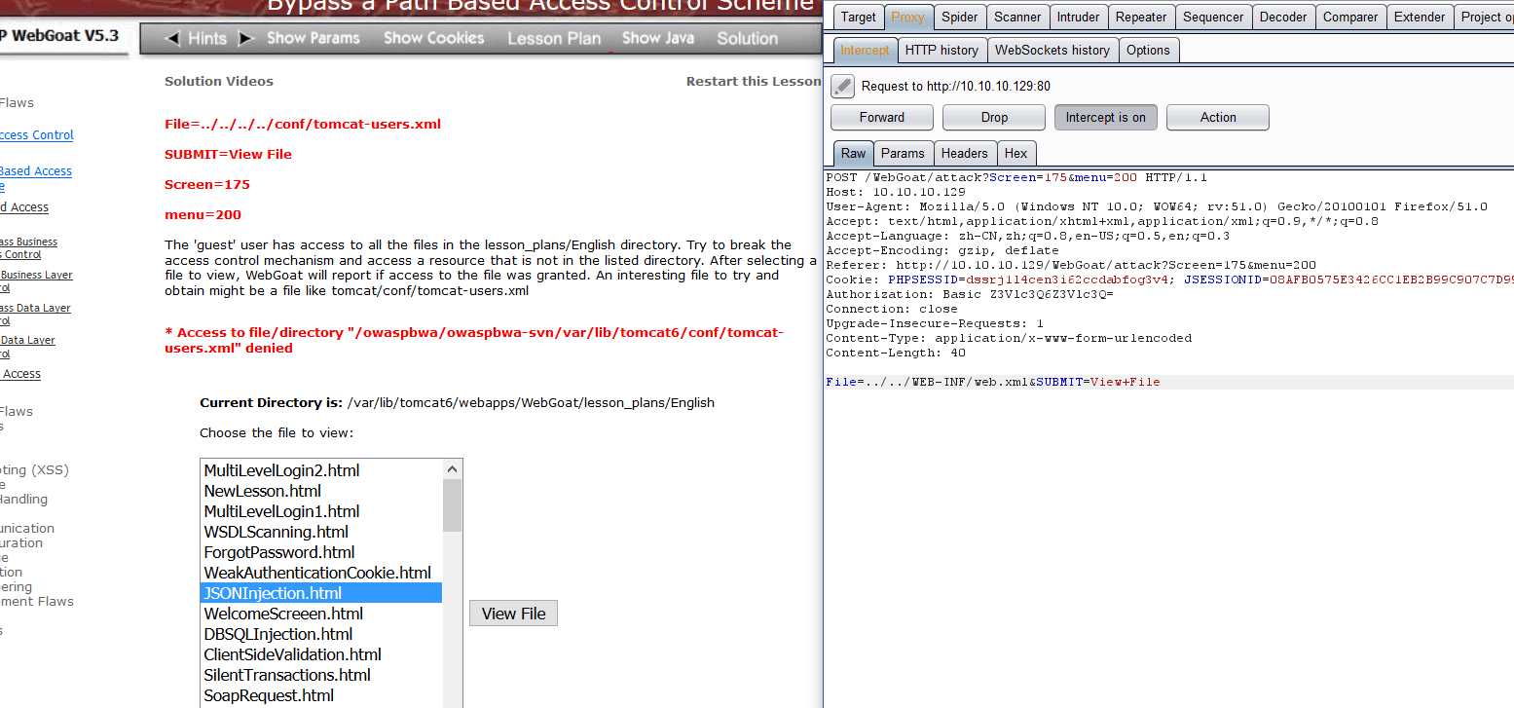The width and height of the screenshot is (1514, 708).
Task: Select MultiLevelLogin1.html in the file list
Action: tap(321, 511)
